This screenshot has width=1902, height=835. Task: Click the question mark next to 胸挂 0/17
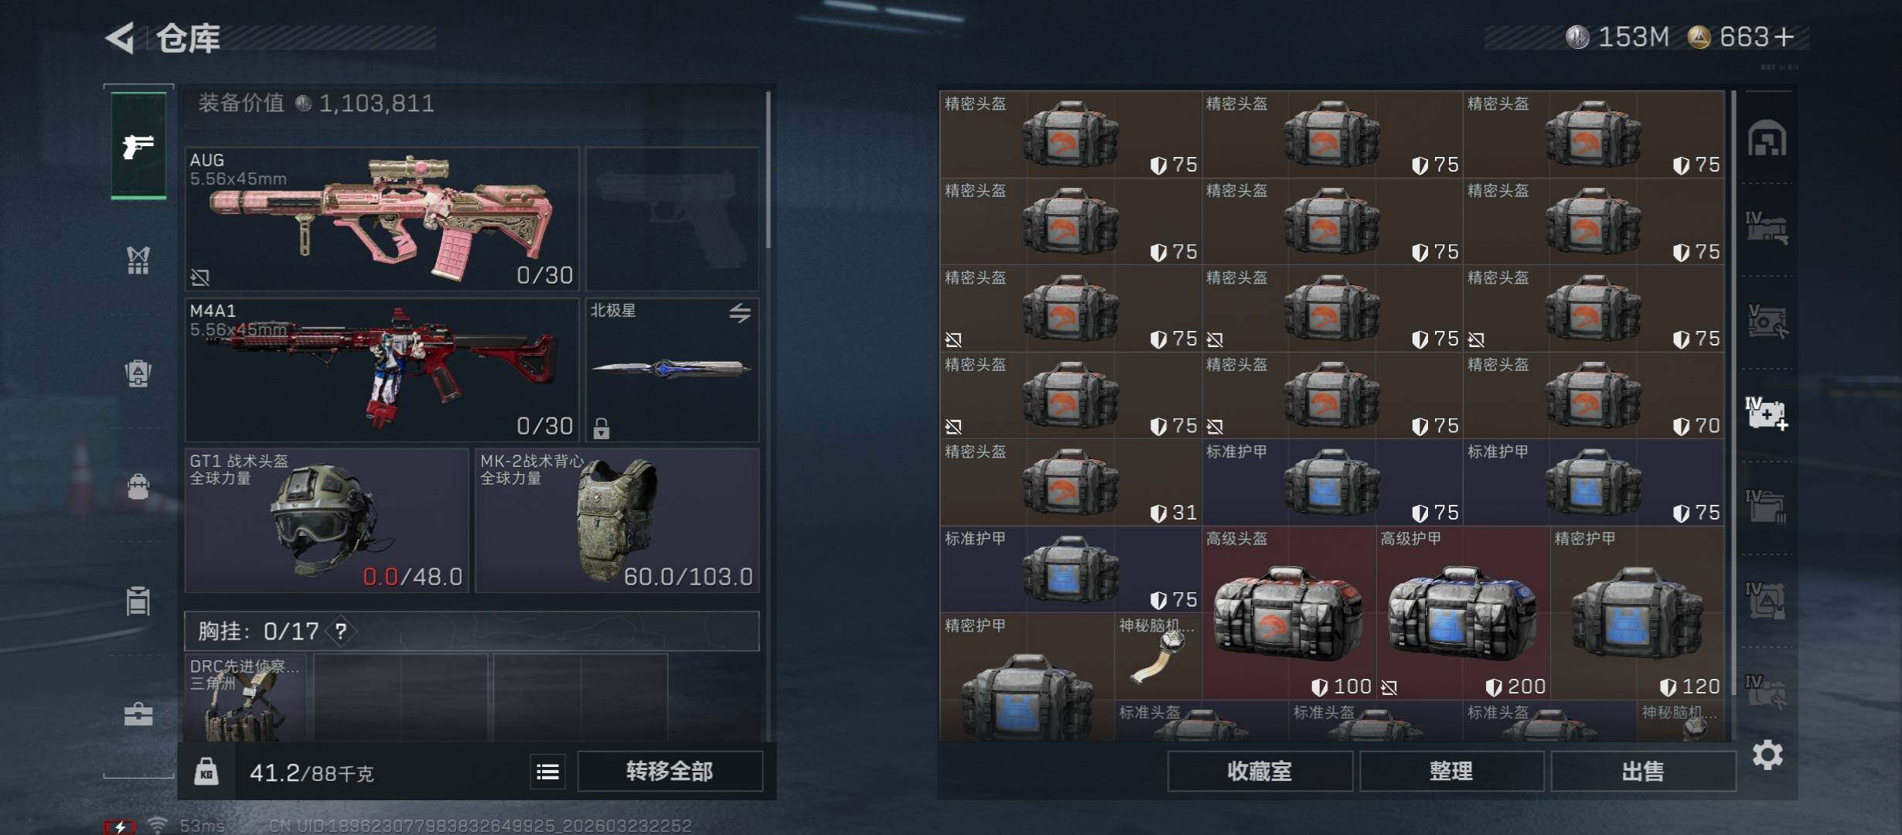point(341,632)
